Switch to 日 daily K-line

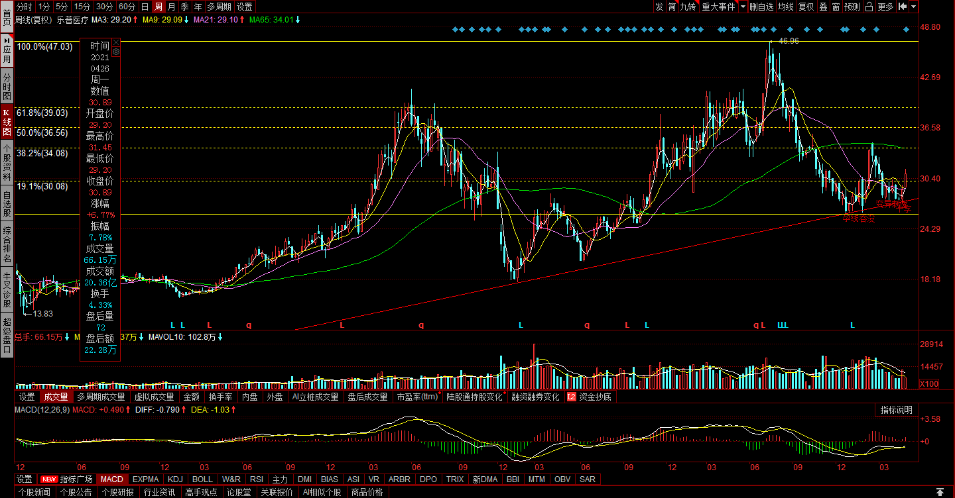point(145,7)
